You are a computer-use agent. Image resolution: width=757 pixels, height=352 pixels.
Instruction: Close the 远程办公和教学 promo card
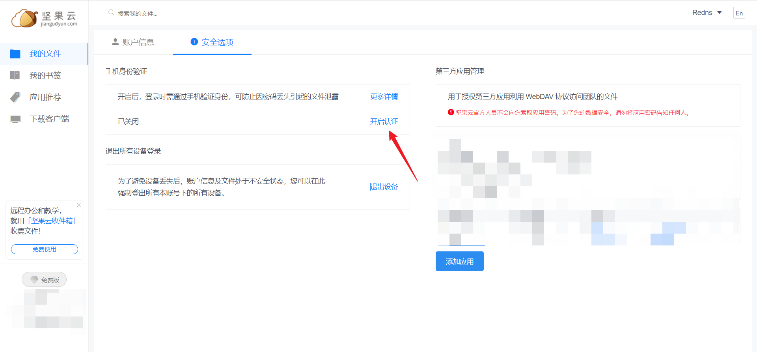coord(79,205)
